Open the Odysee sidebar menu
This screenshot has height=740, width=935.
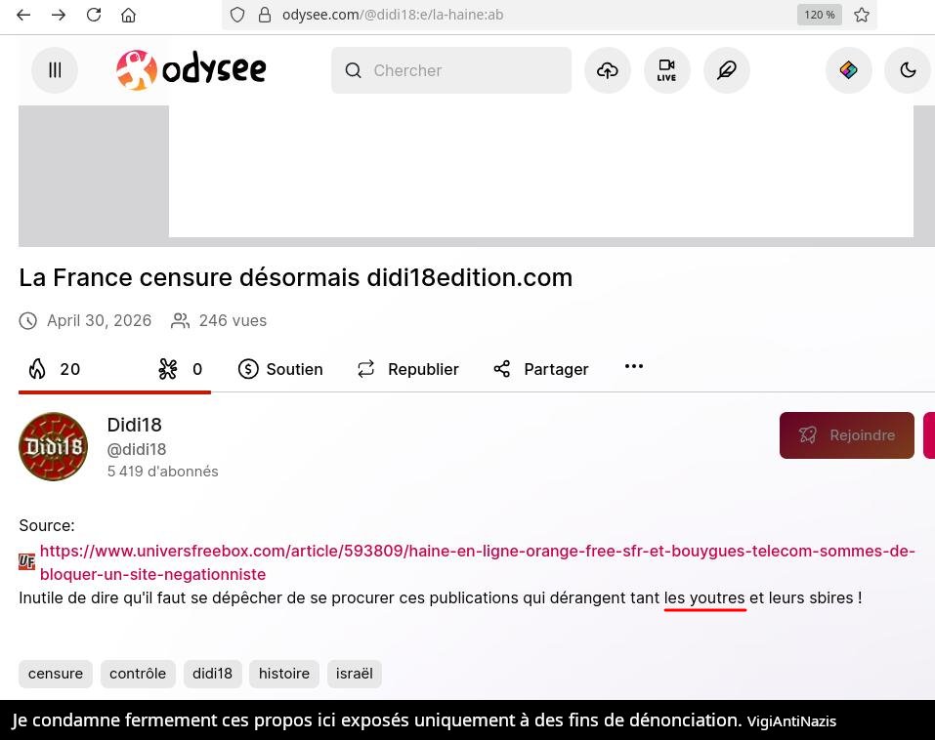[x=55, y=70]
